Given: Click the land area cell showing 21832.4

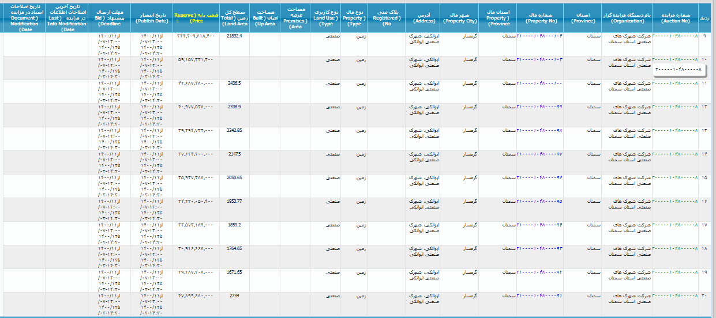Looking at the screenshot, I should (234, 36).
